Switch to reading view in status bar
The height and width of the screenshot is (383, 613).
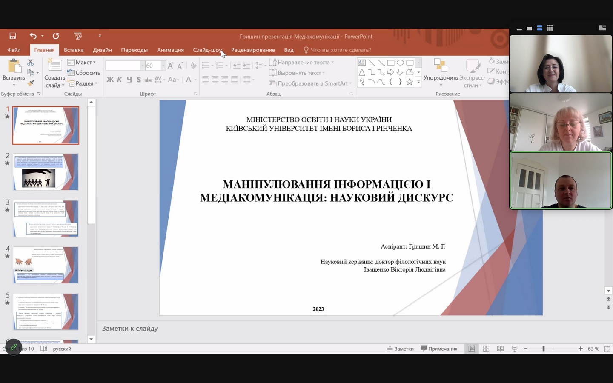(500, 349)
